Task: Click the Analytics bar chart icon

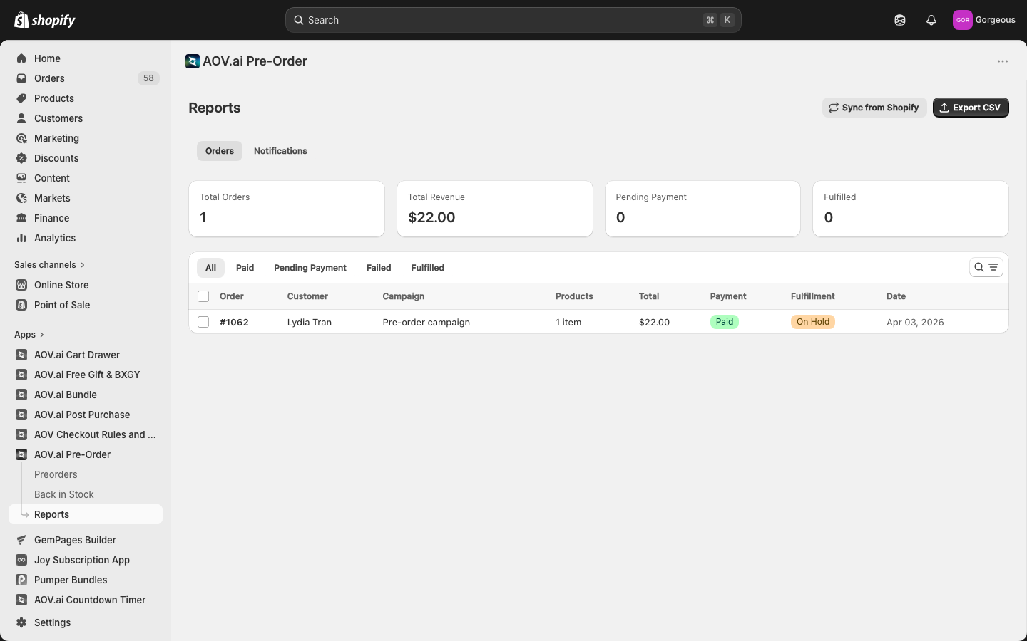Action: coord(21,238)
